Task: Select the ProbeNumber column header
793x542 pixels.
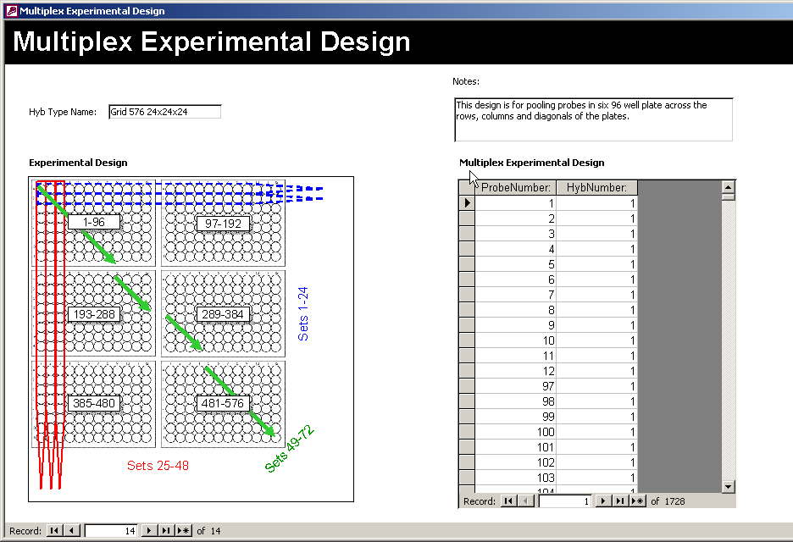Action: tap(515, 187)
